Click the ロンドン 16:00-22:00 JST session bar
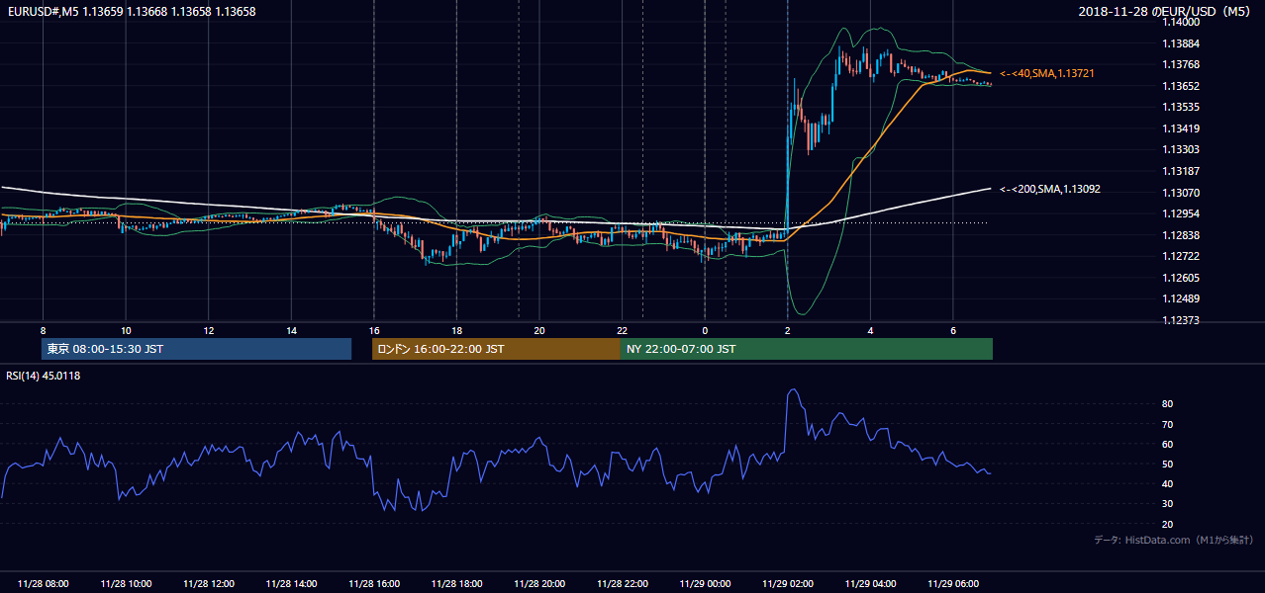 (496, 349)
